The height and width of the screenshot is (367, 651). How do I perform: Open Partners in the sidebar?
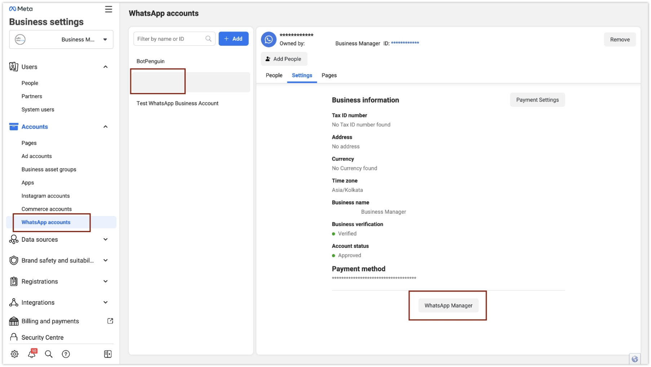[x=32, y=96]
